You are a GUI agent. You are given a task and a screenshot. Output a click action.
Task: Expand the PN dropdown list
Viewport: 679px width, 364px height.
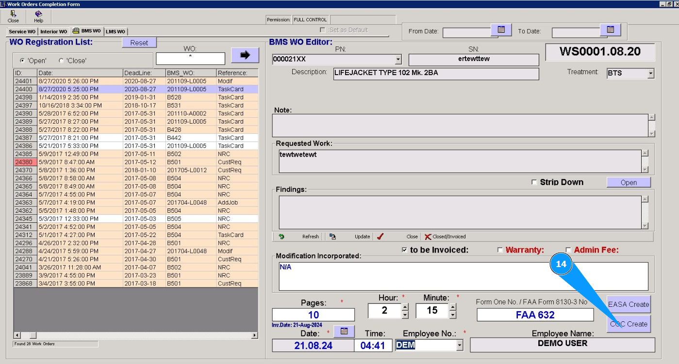[398, 60]
